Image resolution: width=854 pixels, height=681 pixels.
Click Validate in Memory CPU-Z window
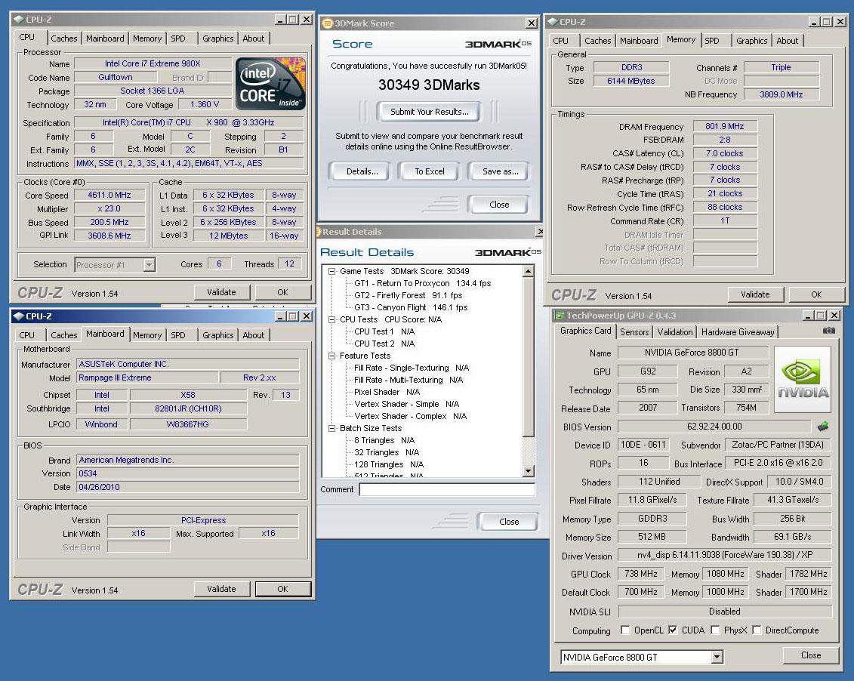click(x=755, y=294)
